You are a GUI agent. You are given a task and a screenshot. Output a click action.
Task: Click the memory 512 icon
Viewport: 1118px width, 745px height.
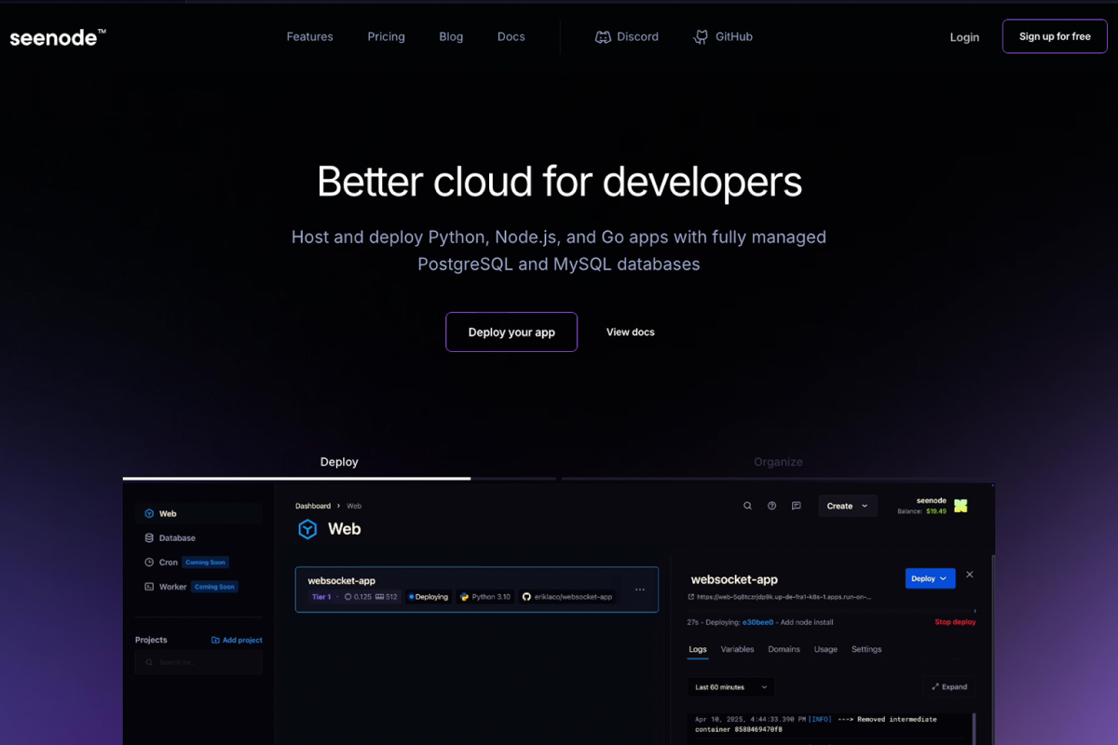pos(380,597)
